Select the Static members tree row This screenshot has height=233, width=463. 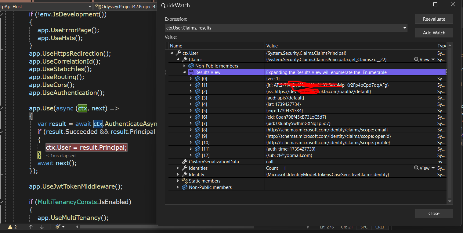204,181
